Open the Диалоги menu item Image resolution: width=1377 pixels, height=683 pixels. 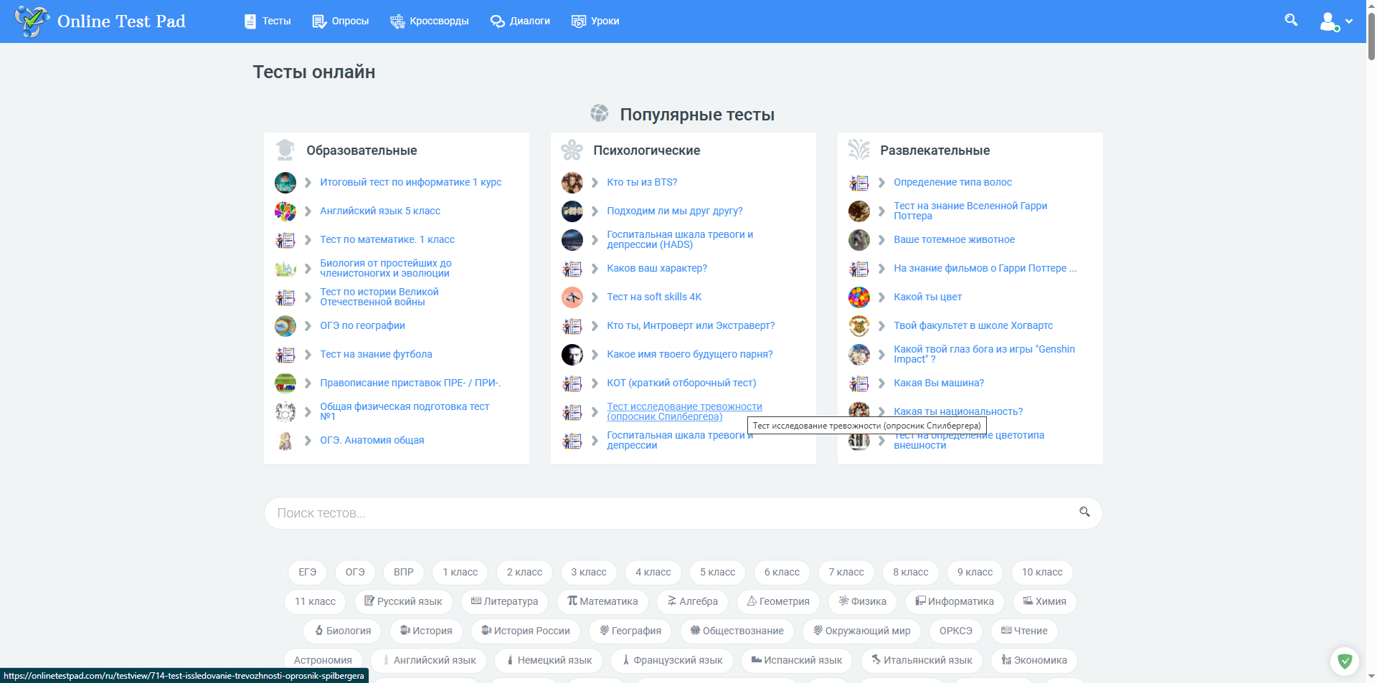tap(520, 22)
